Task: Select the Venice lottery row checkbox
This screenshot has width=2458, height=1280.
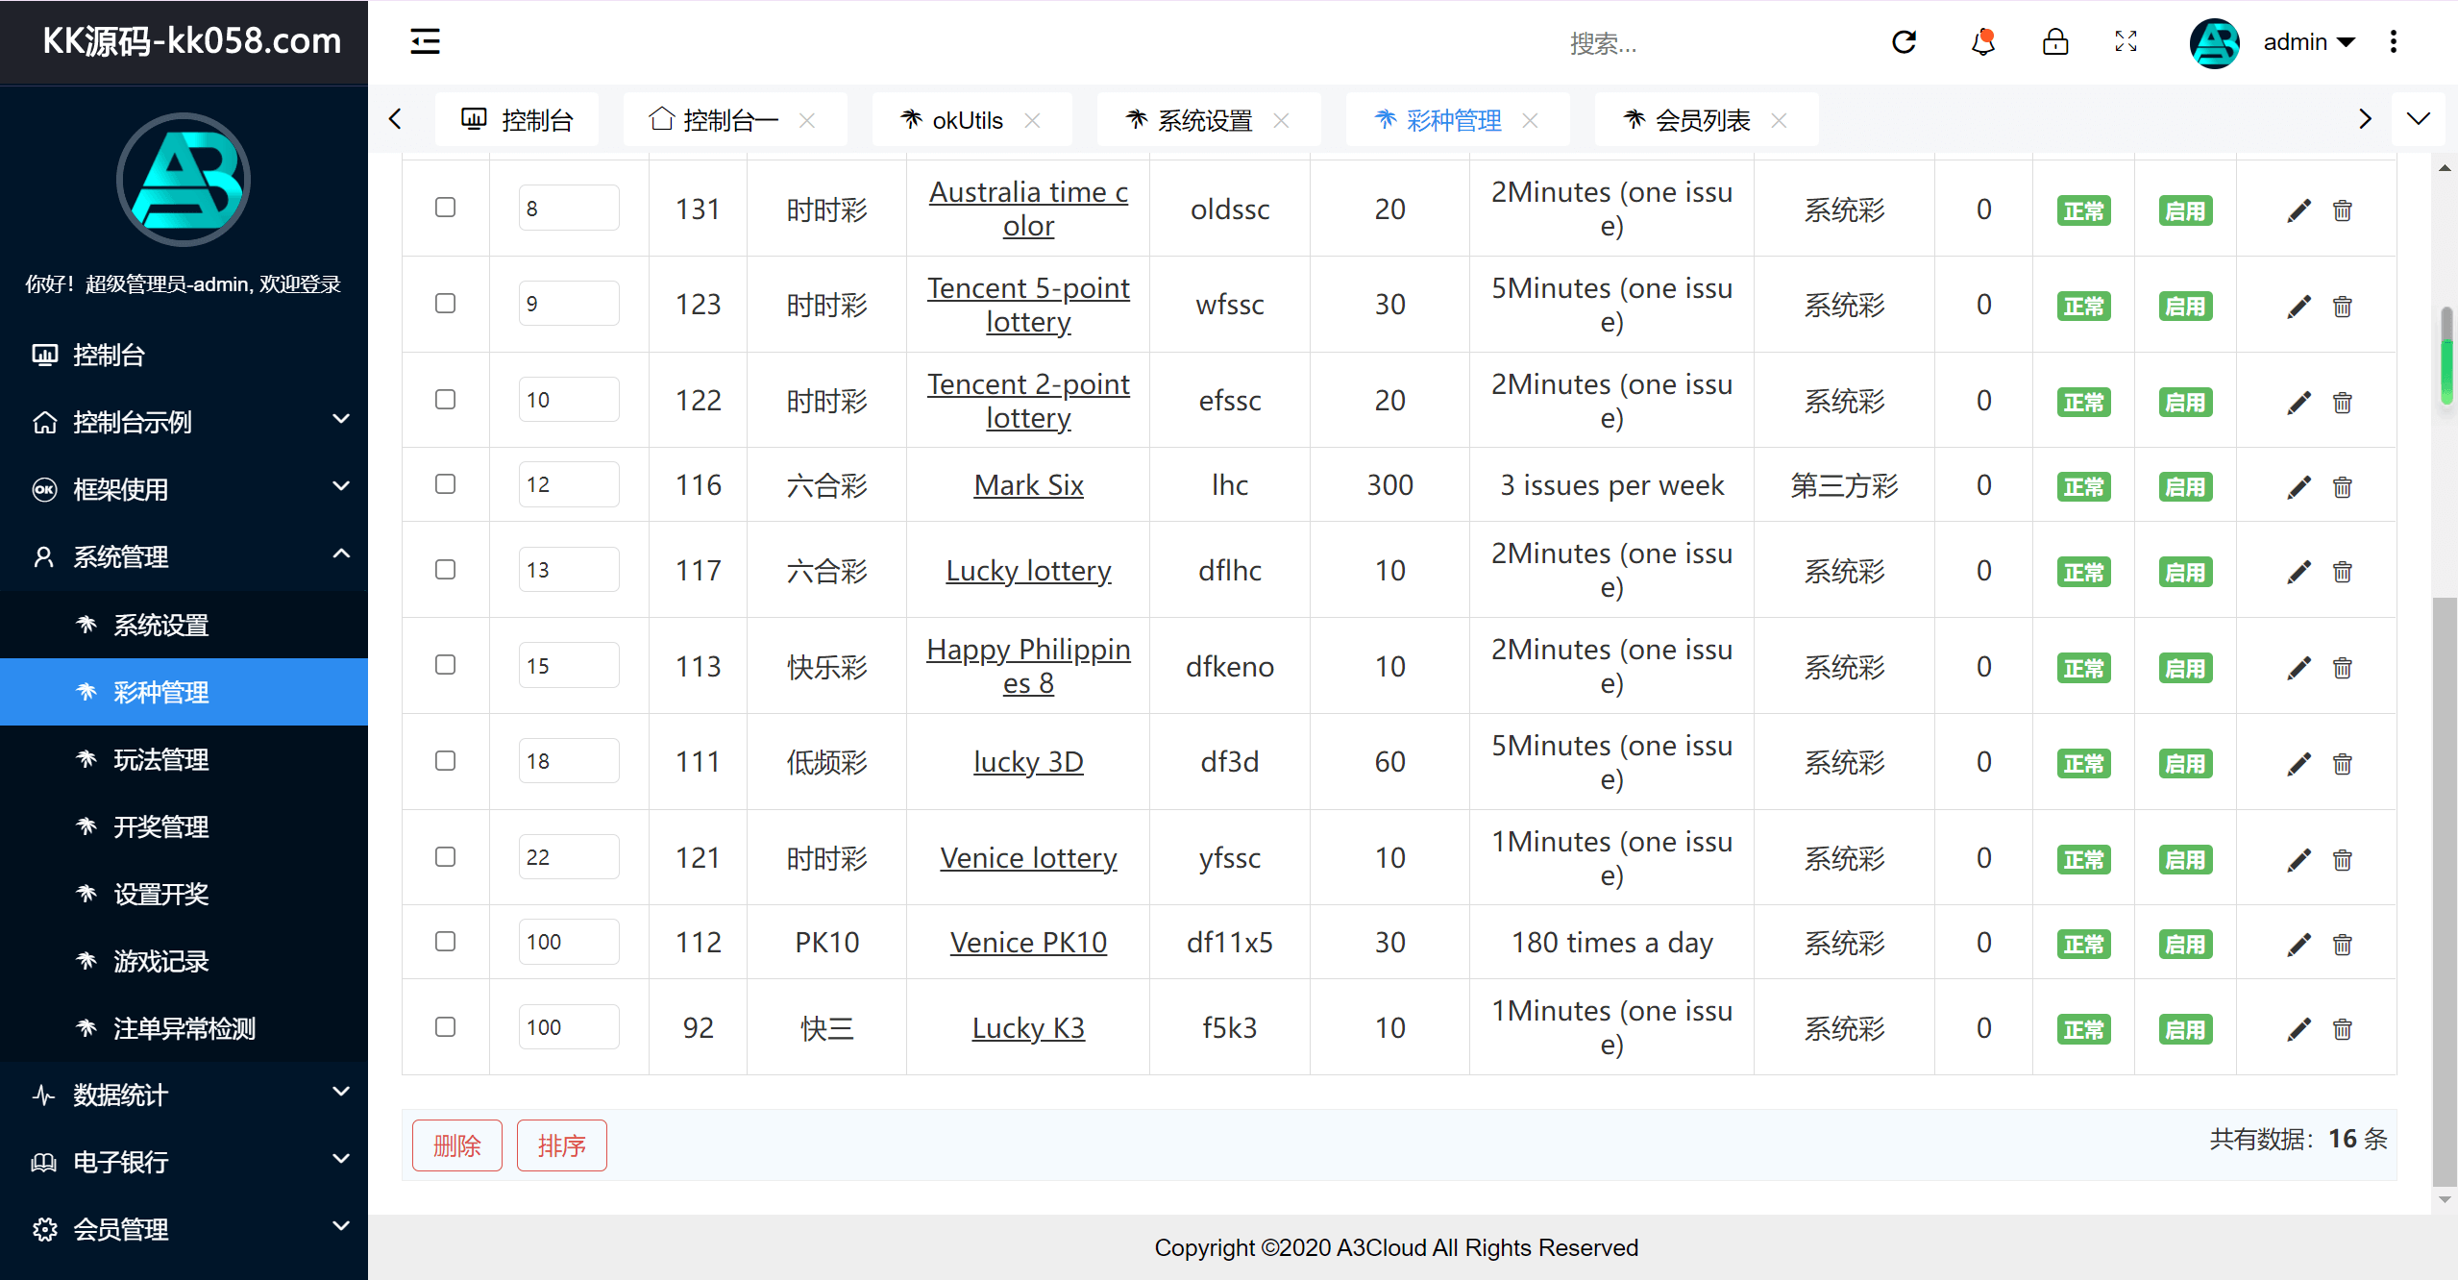Action: 445,857
